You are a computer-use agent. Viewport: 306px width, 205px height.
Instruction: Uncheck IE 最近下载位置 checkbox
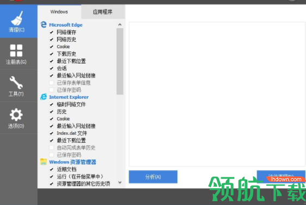pyautogui.click(x=52, y=140)
